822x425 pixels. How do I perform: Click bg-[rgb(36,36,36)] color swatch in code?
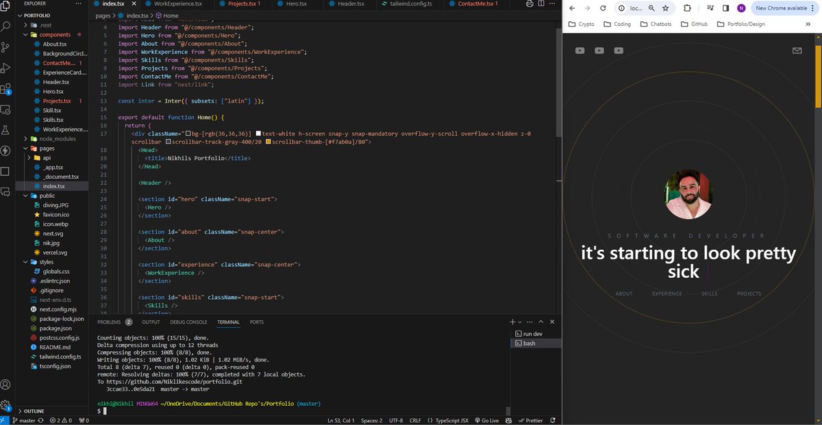pos(188,133)
